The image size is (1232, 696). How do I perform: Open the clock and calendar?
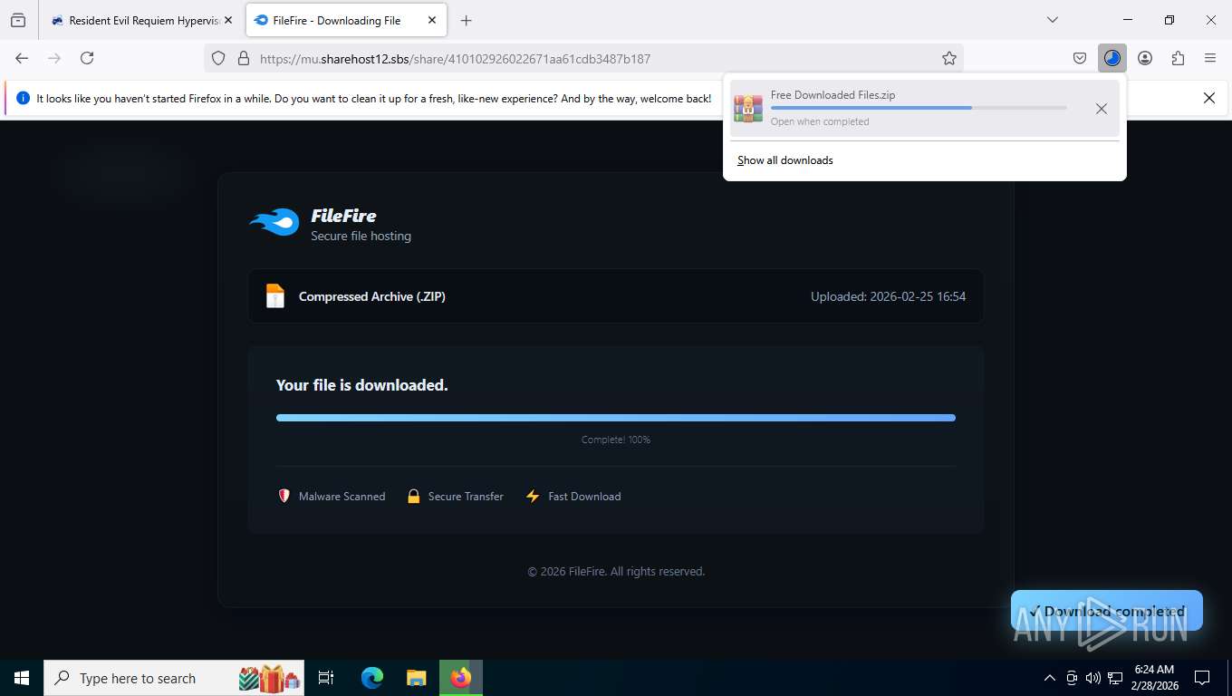[1153, 678]
